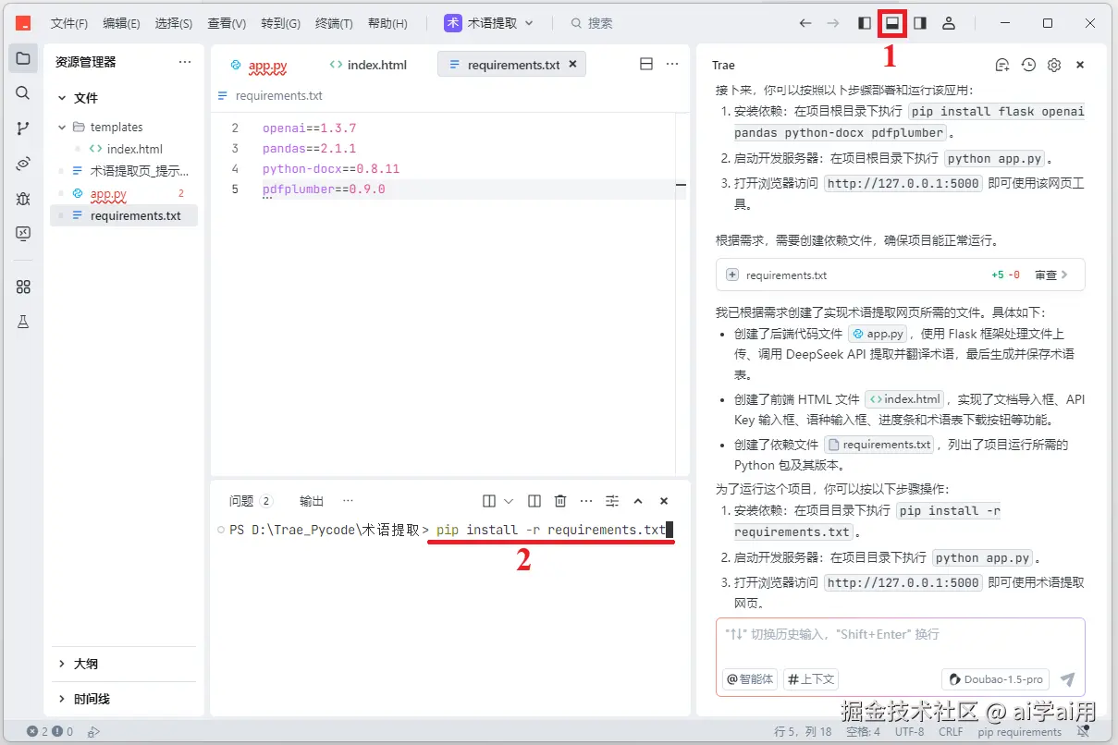Open the Source Control view
Image resolution: width=1118 pixels, height=745 pixels.
click(x=23, y=128)
